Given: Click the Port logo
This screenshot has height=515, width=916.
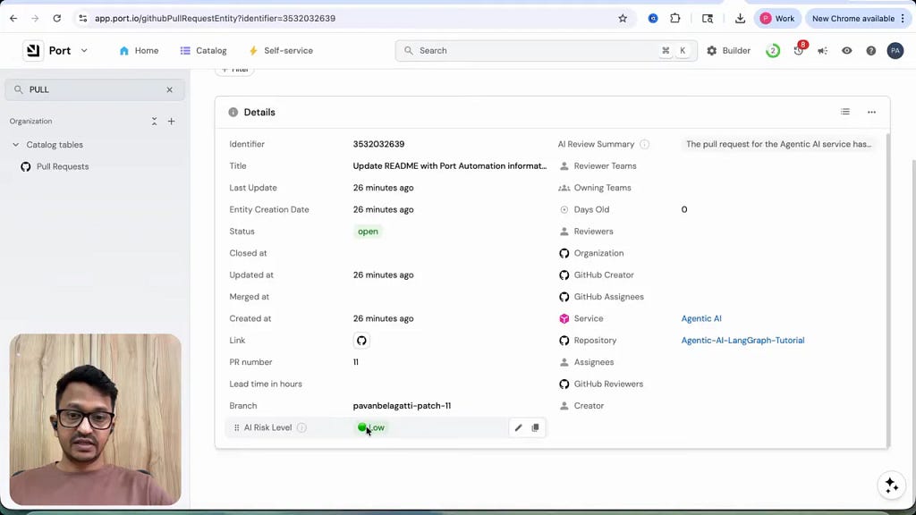Looking at the screenshot, I should click(33, 50).
